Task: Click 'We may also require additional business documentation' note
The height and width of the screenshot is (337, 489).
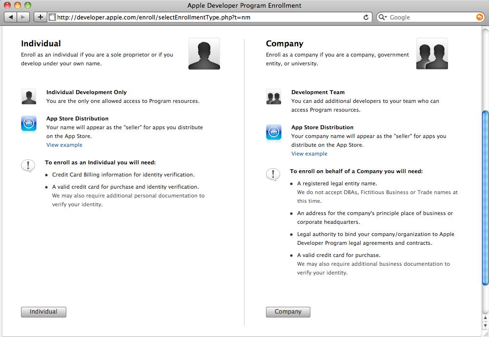Action: pos(373,268)
